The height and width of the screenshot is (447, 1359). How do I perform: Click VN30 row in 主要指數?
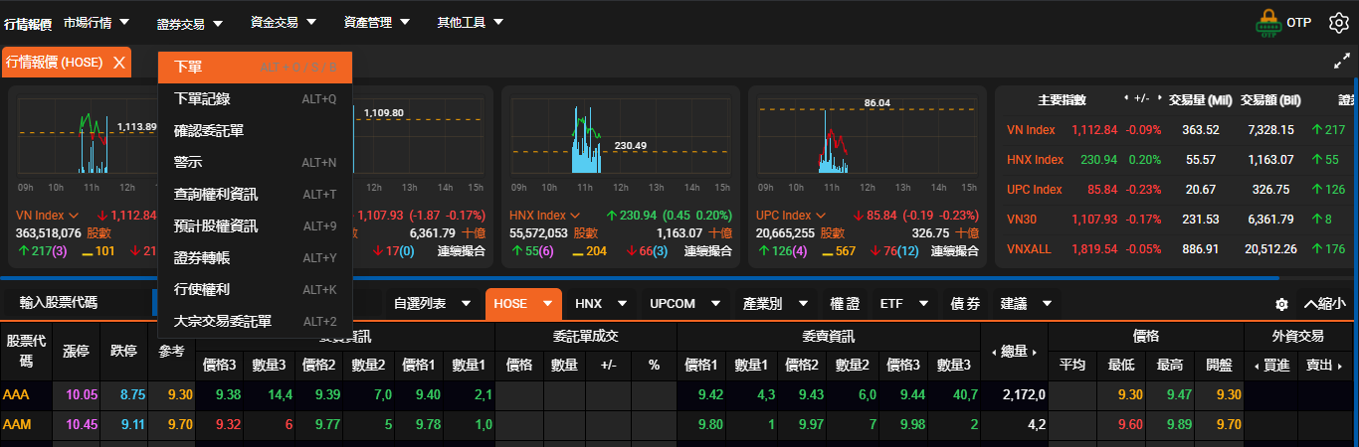point(1177,220)
